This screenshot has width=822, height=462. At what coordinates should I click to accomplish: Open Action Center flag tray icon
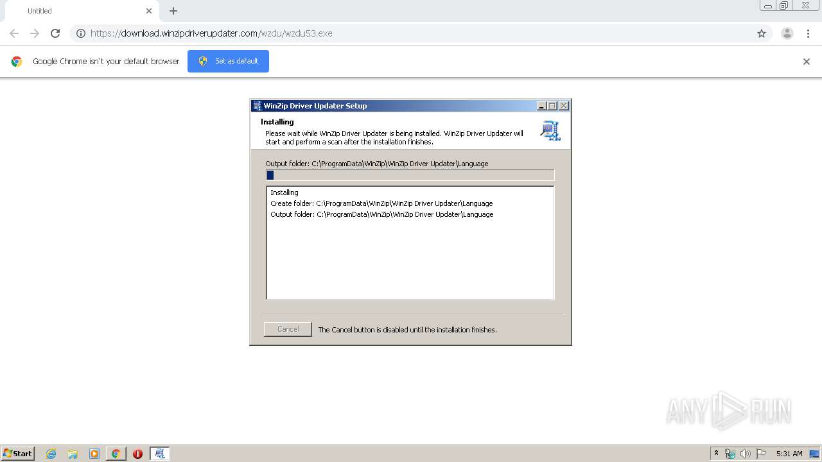point(761,454)
